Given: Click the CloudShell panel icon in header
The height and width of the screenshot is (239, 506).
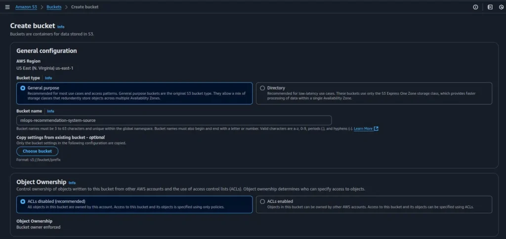Looking at the screenshot, I should click(490, 7).
